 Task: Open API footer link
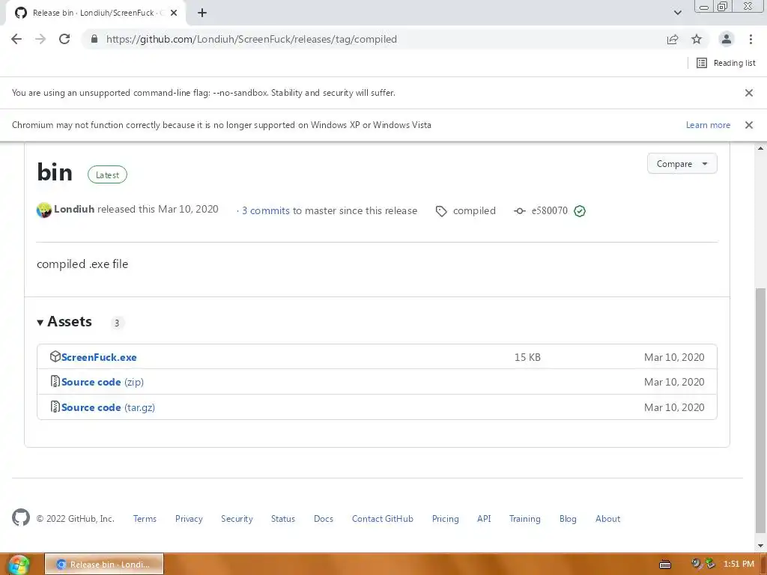point(484,519)
